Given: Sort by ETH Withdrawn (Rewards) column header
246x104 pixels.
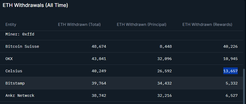Looking at the screenshot, I should [x=207, y=25].
